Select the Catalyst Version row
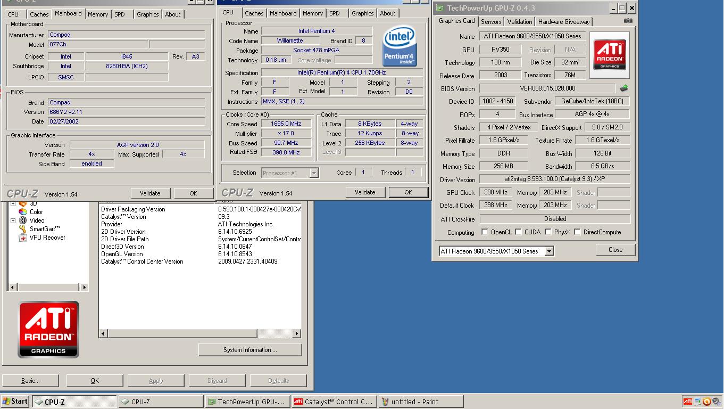Screen dimensions: 724x409 point(201,217)
